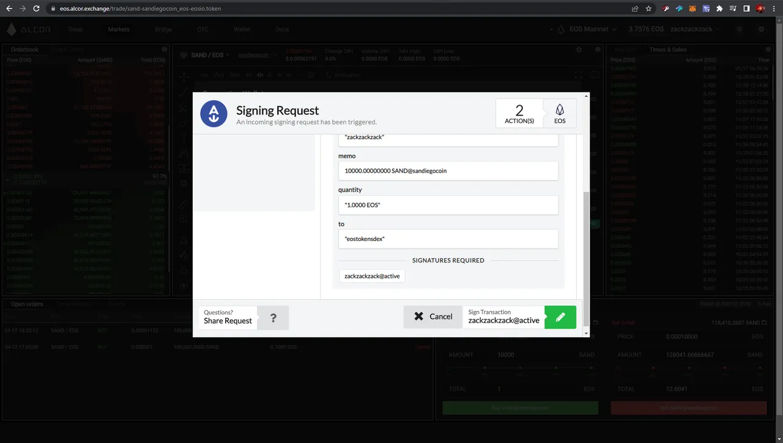783x443 pixels.
Task: Go back in browser
Action: (x=9, y=9)
